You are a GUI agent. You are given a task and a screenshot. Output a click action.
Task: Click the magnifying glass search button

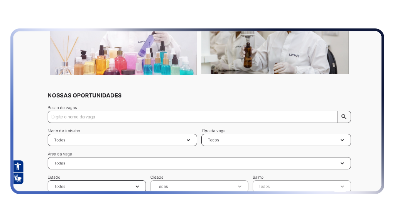344,117
